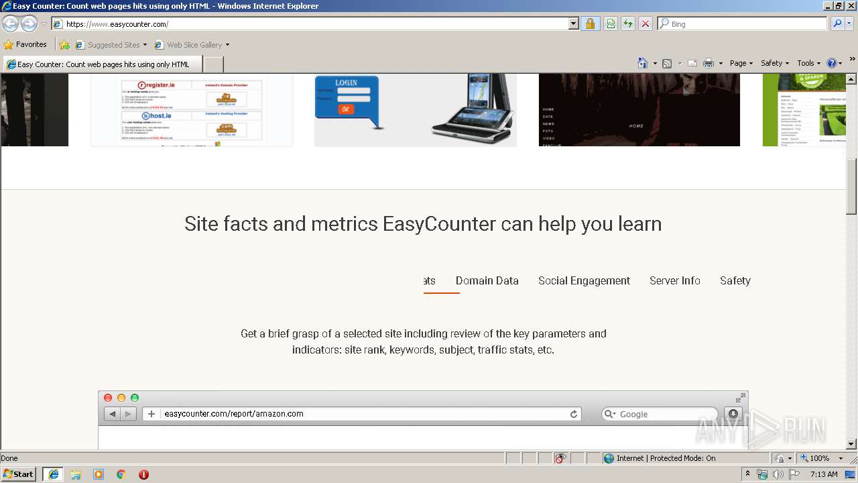Open the search provider dropdown

[849, 23]
